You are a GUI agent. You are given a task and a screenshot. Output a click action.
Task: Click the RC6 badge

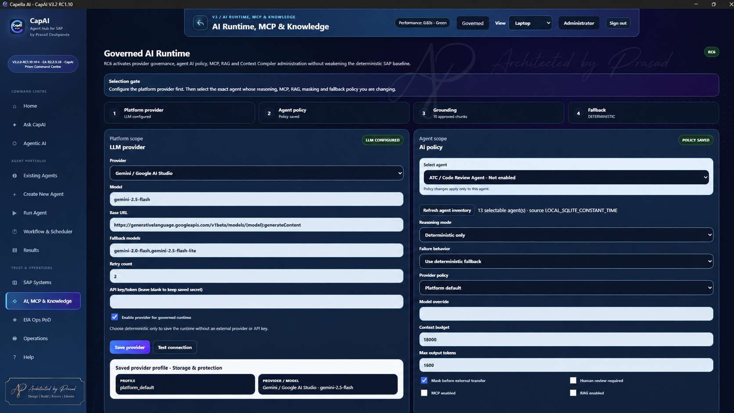(x=711, y=52)
